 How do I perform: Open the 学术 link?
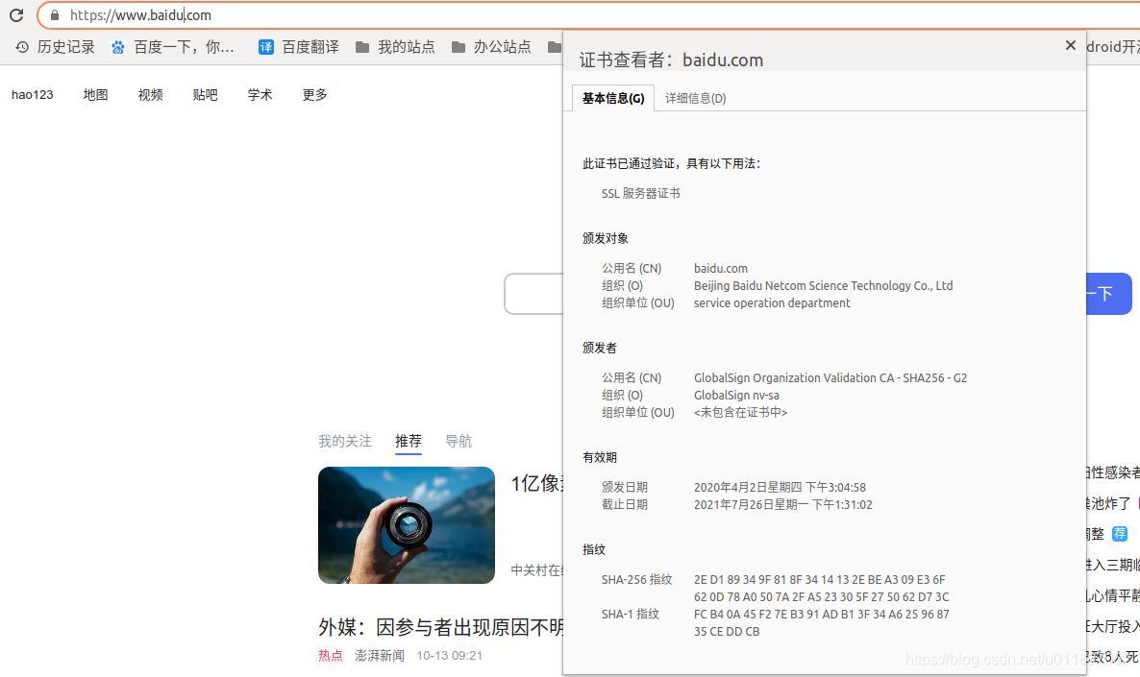point(260,94)
